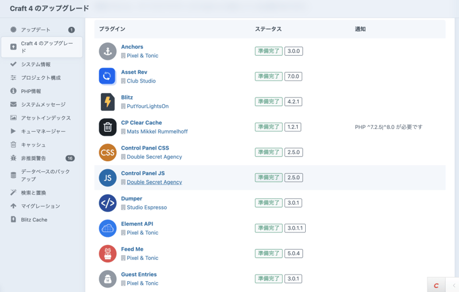459x292 pixels.
Task: Click the Dumper code brackets icon
Action: [x=107, y=203]
